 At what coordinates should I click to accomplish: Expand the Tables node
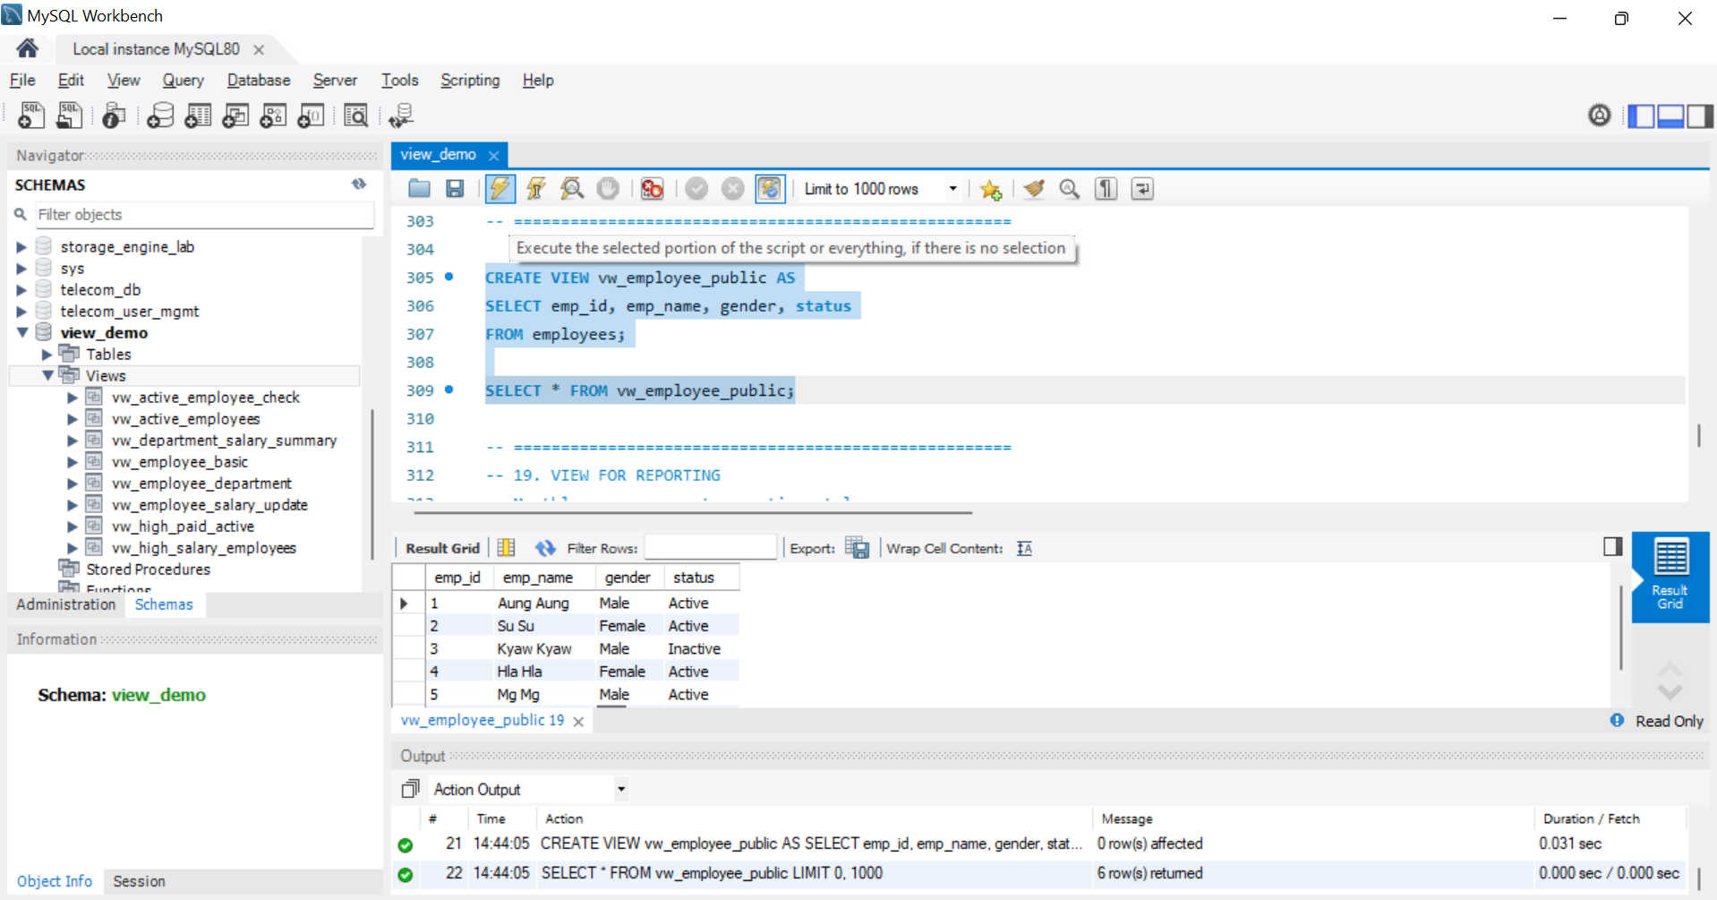(x=47, y=355)
